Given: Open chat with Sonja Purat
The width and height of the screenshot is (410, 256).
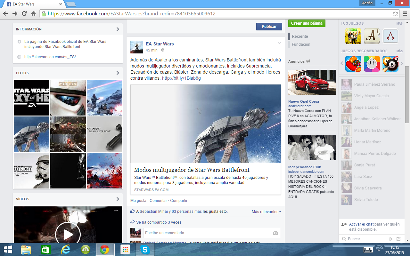Looking at the screenshot, I should coord(372,165).
